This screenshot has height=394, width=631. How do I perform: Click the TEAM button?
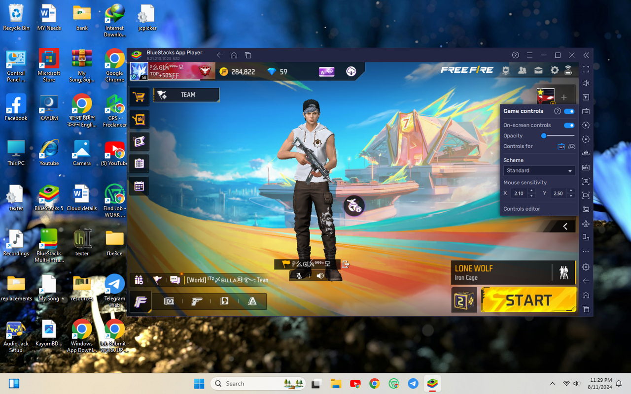pos(186,95)
